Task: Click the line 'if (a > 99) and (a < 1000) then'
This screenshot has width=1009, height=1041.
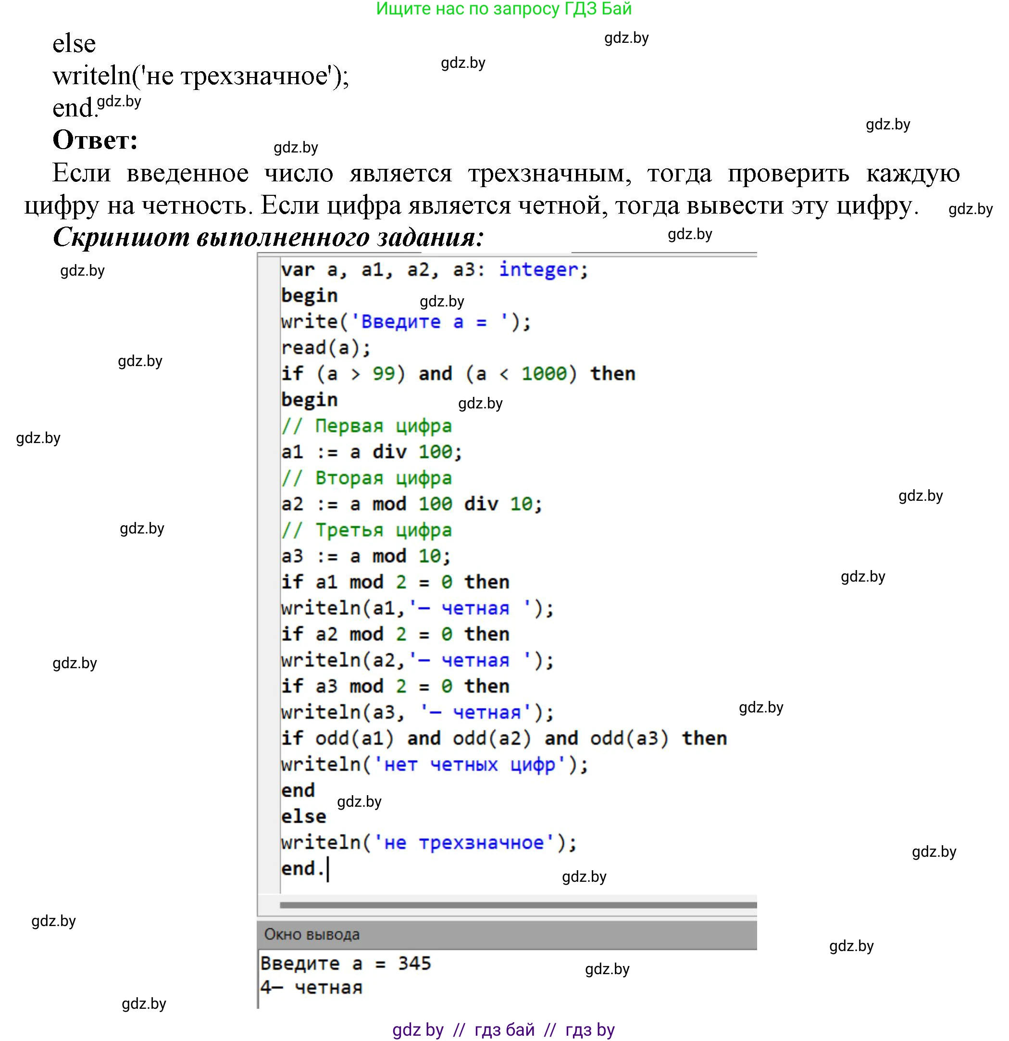Action: (x=458, y=374)
